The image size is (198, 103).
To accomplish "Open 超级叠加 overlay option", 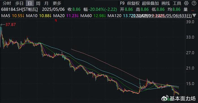I will tap(150, 3).
